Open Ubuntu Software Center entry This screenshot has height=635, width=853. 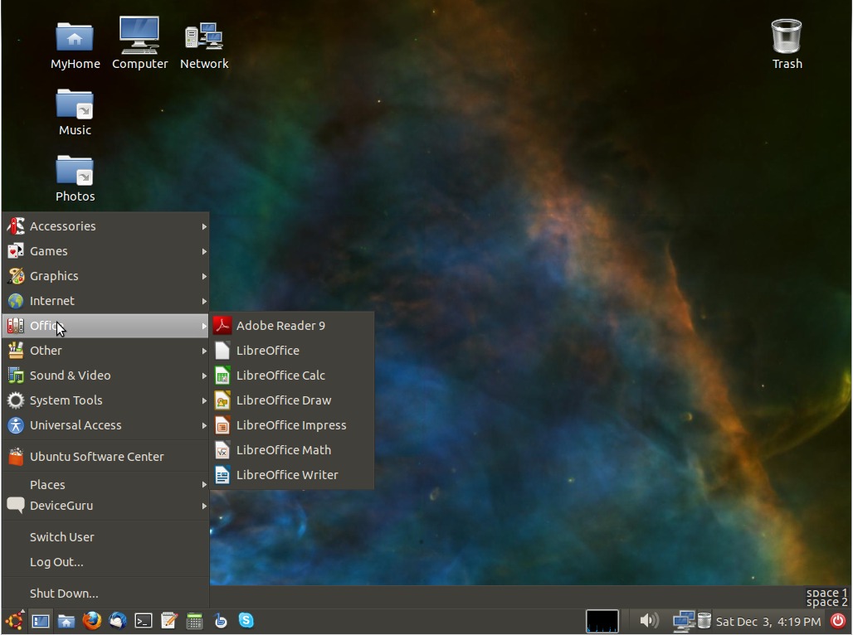click(105, 456)
